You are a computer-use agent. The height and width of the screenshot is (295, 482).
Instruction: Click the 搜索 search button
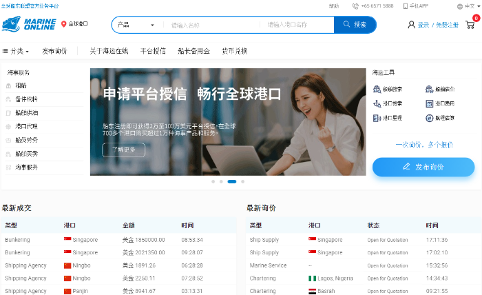(355, 25)
